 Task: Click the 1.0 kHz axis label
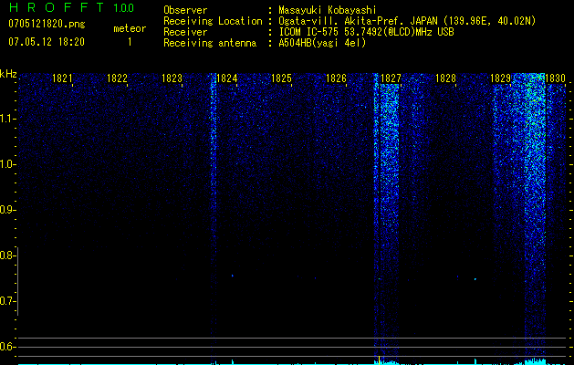coord(7,164)
